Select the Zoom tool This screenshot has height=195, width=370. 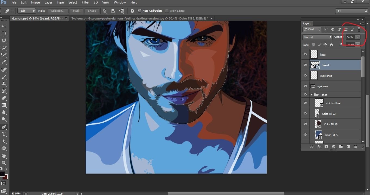(x=4, y=163)
